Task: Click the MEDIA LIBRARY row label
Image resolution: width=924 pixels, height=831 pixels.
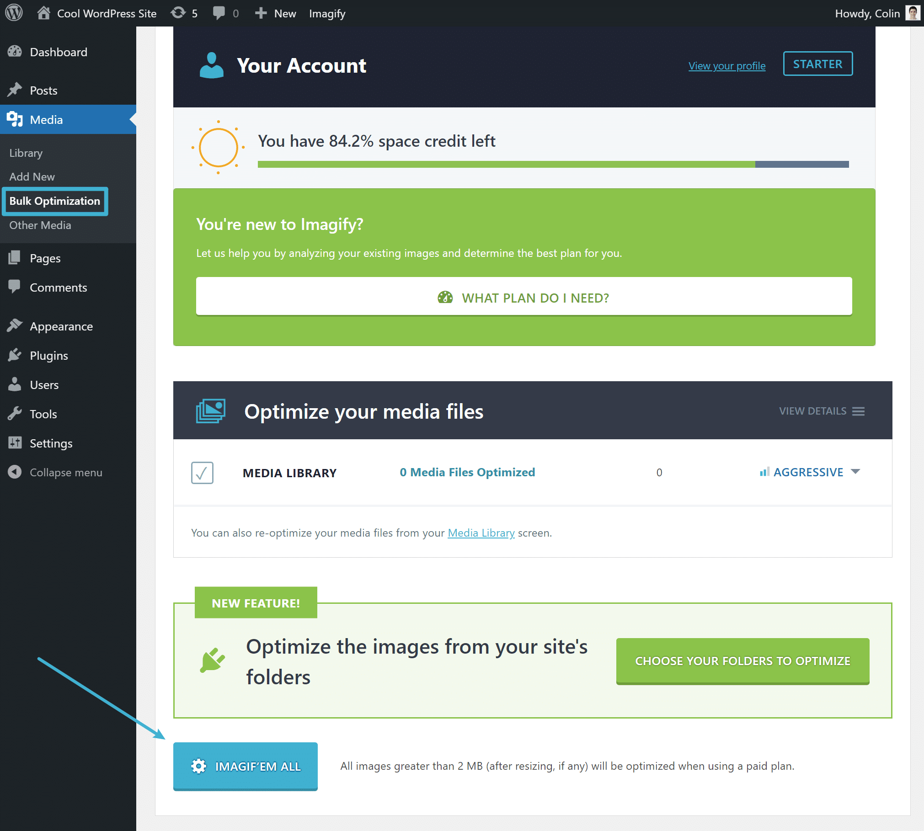Action: click(289, 473)
